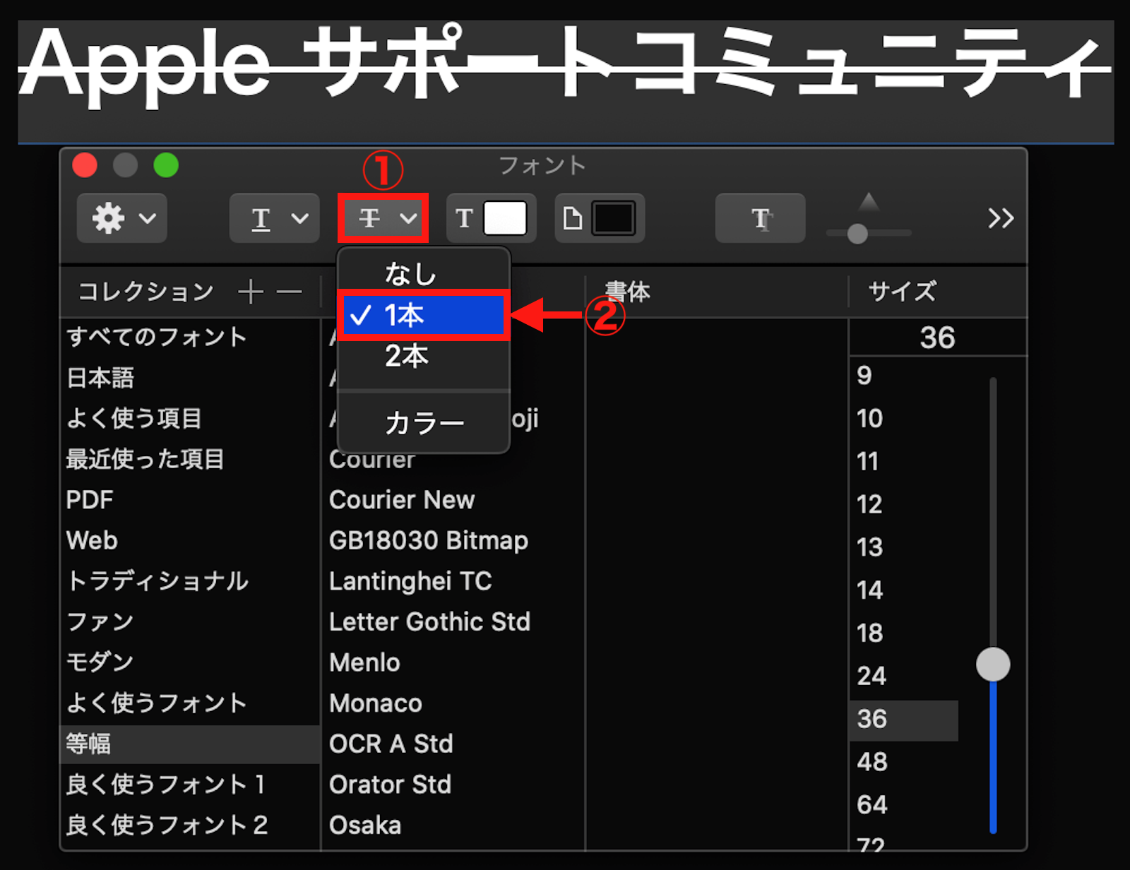Image resolution: width=1130 pixels, height=870 pixels.
Task: Add a new collection with the plus icon
Action: coord(251,291)
